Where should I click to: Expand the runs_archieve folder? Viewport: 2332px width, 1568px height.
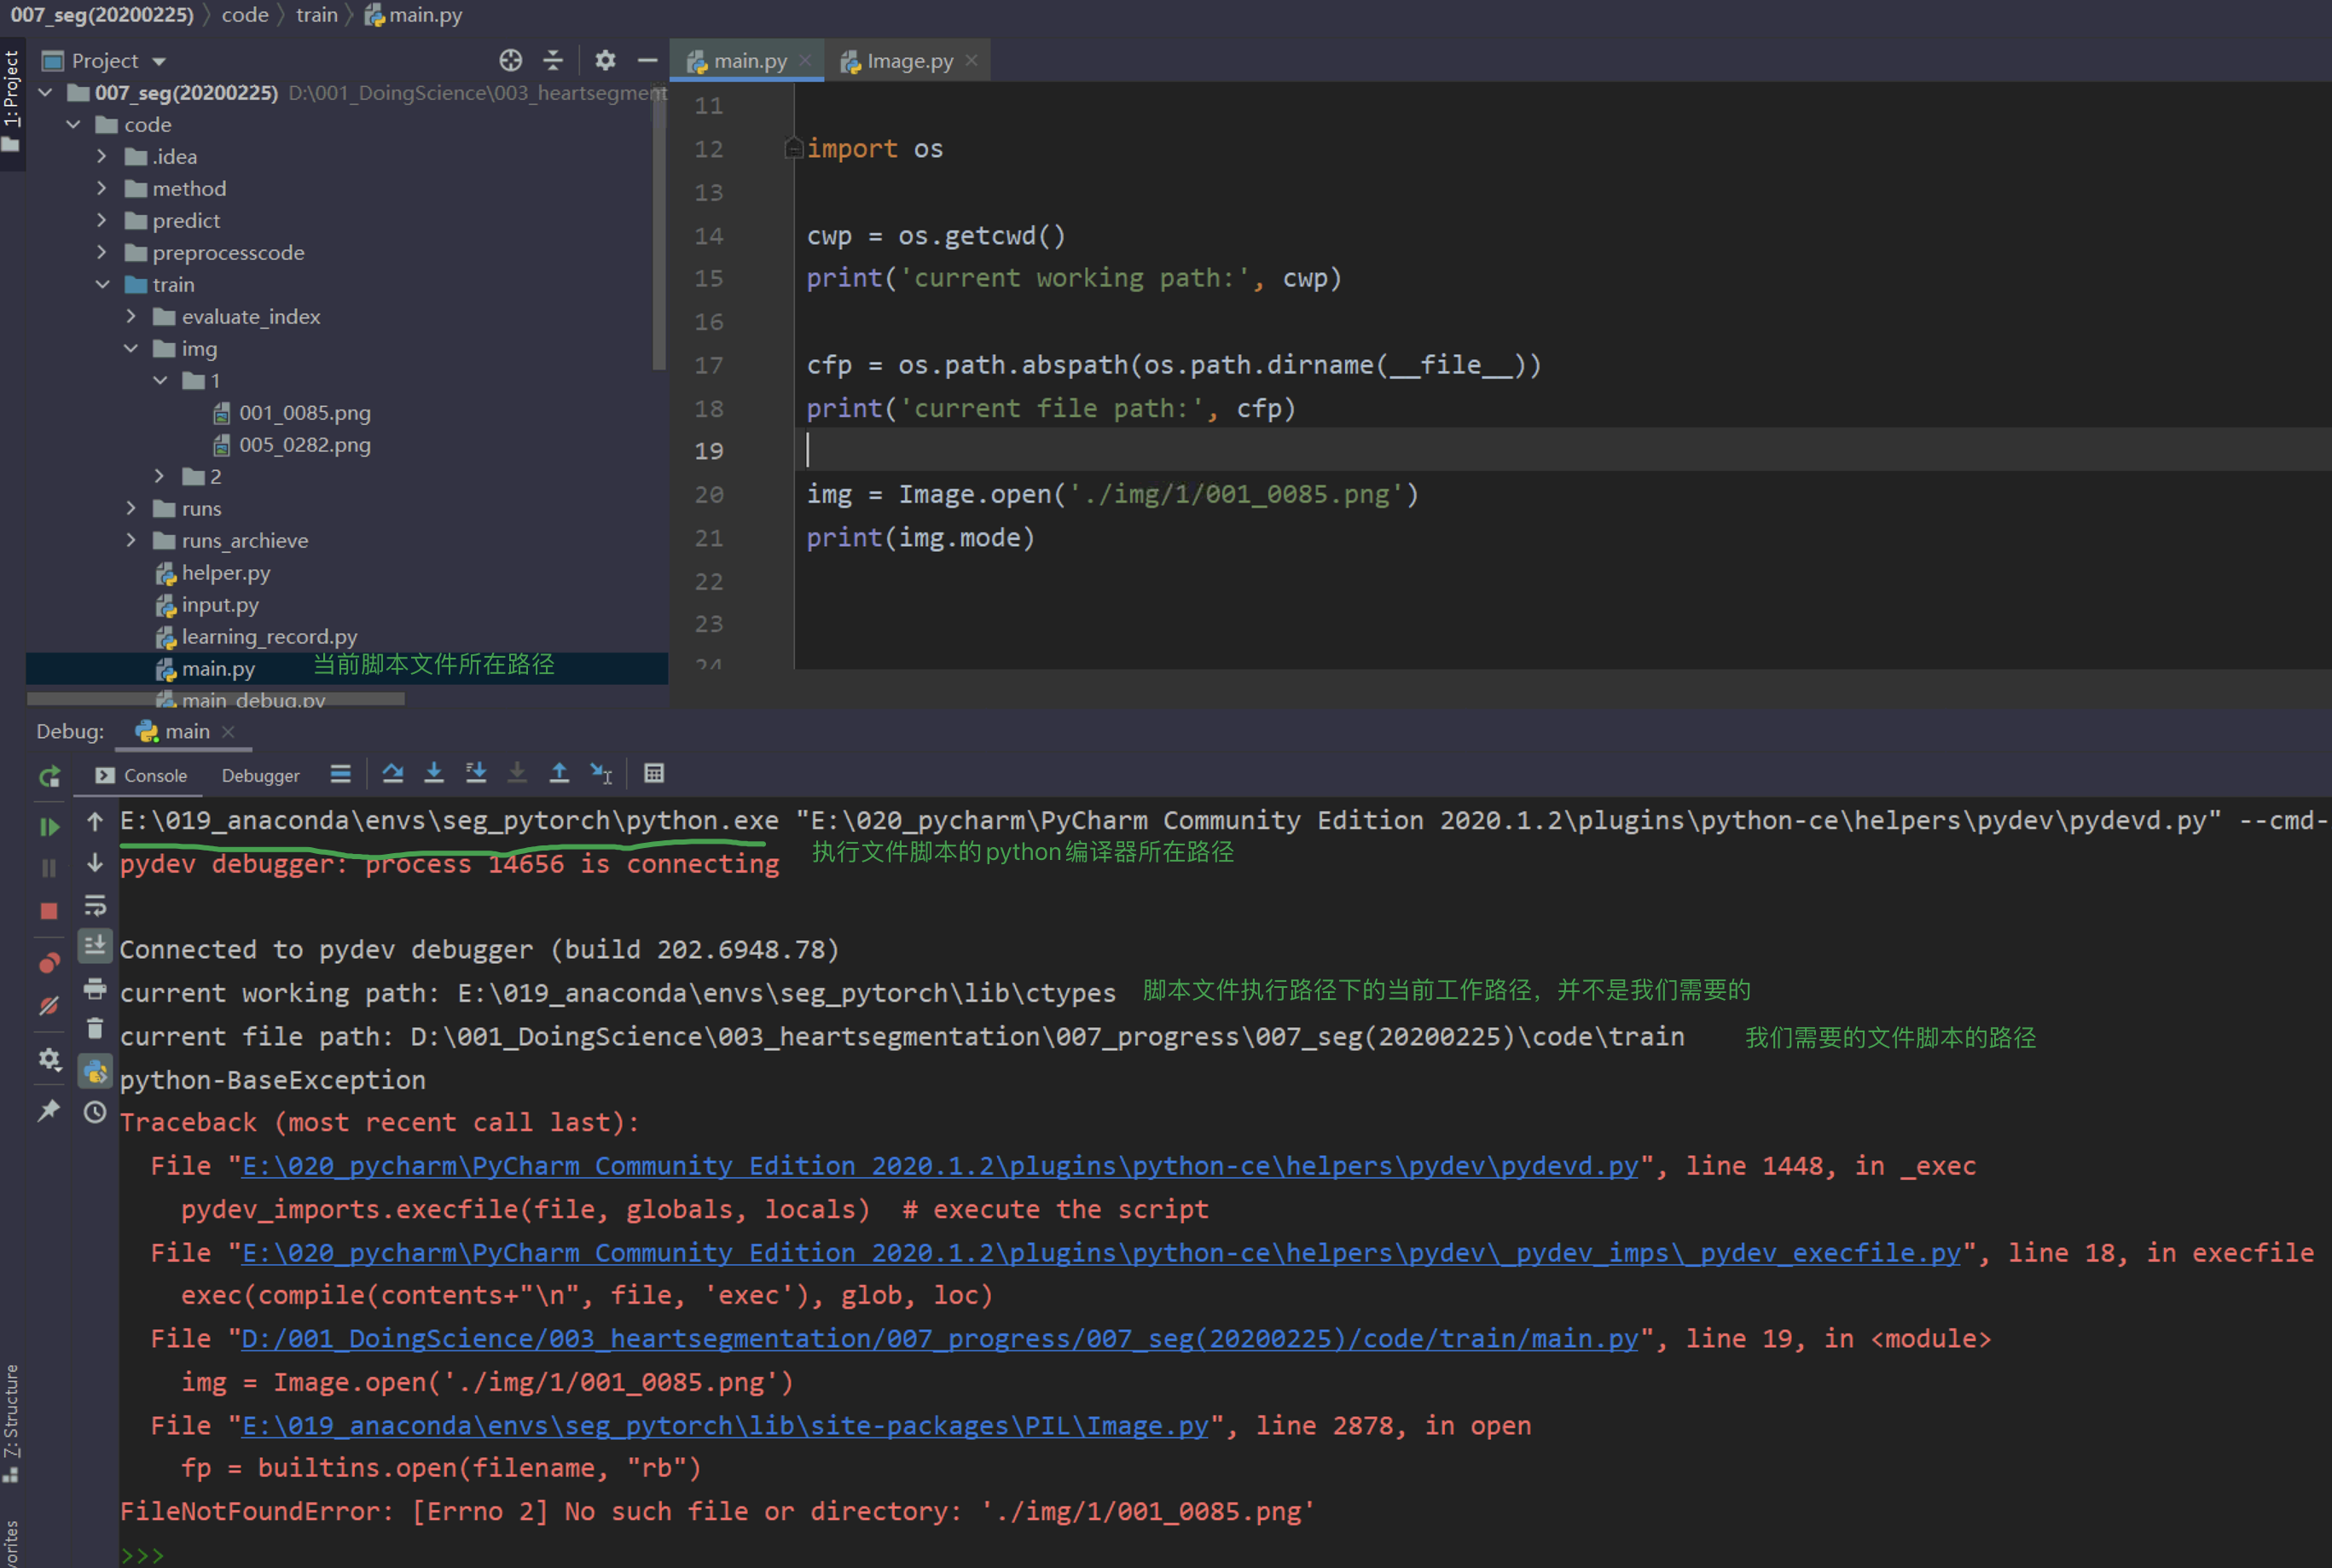[131, 540]
